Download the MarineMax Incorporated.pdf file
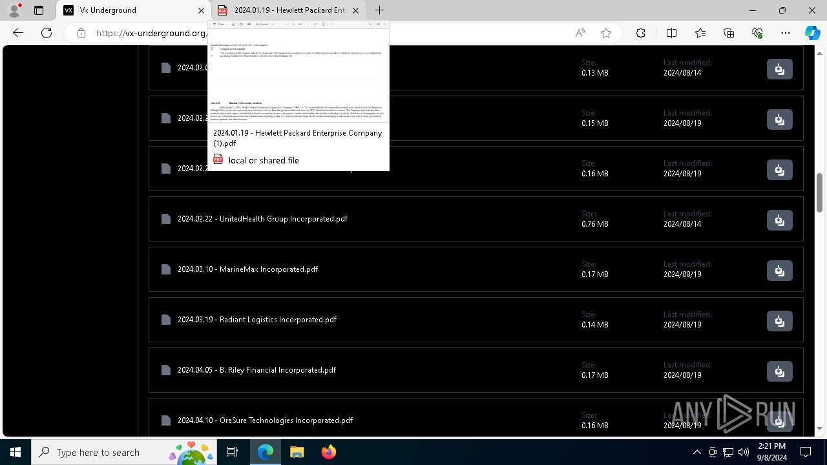Image resolution: width=827 pixels, height=465 pixels. (x=779, y=271)
